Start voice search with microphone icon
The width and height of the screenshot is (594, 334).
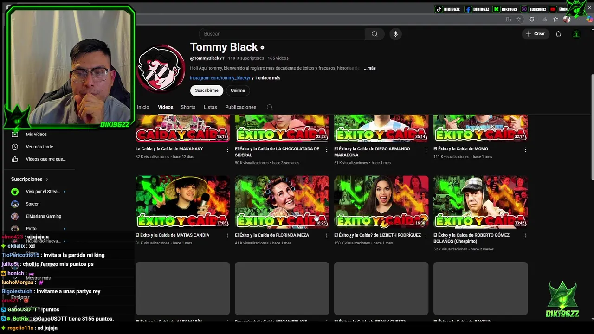point(395,34)
